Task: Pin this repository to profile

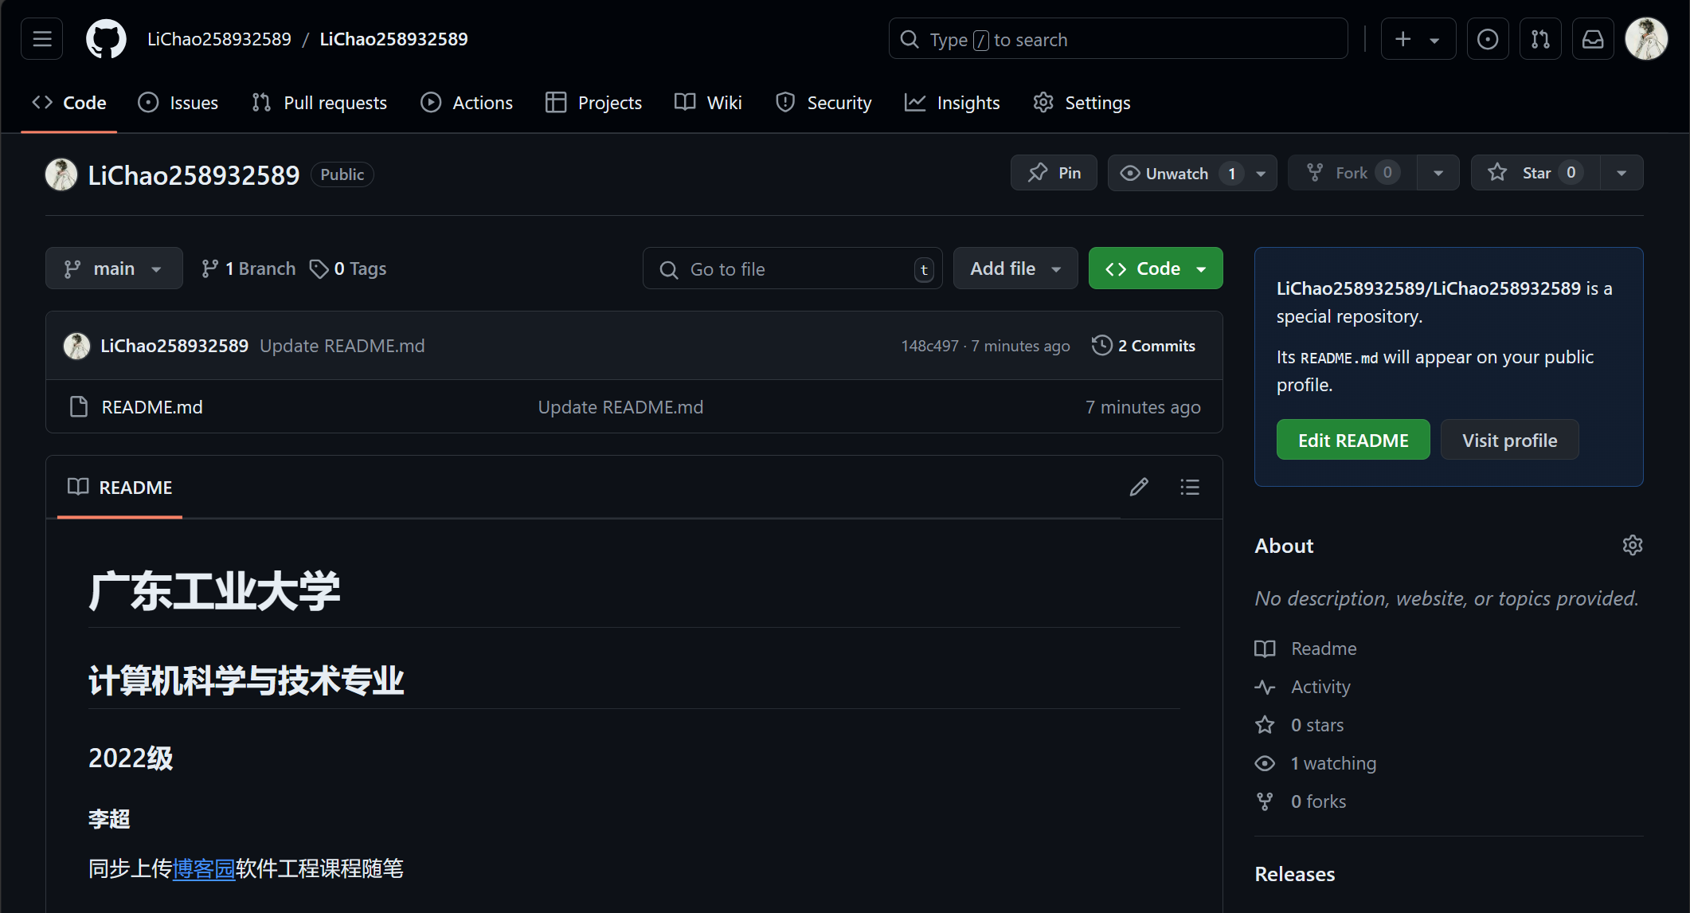Action: pyautogui.click(x=1054, y=173)
